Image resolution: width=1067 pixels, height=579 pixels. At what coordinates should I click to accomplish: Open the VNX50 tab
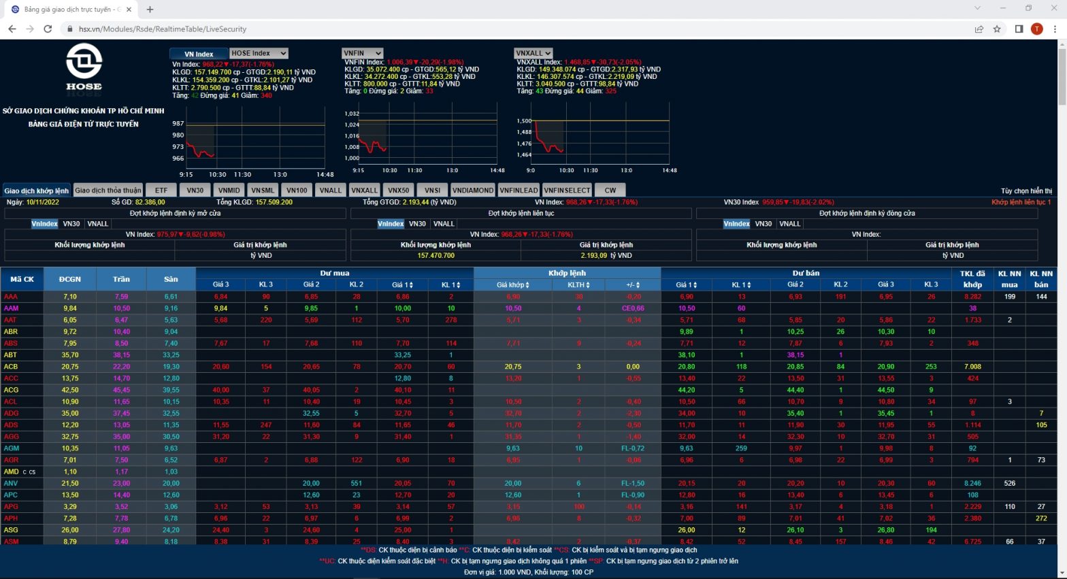pyautogui.click(x=398, y=191)
